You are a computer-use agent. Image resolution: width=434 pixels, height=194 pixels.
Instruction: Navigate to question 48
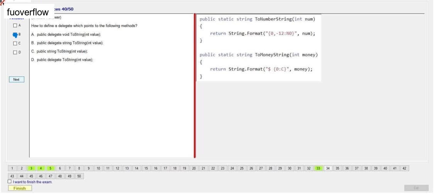(x=60, y=176)
